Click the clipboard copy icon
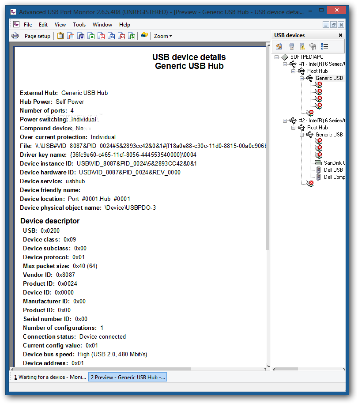358x404 pixels. point(60,36)
